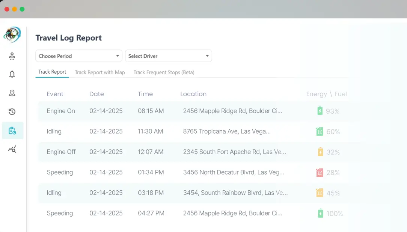
Task: Select the travel log report clipboard icon
Action: 12,131
